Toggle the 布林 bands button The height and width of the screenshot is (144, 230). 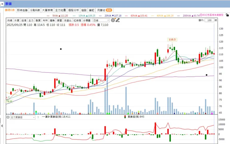pos(45,20)
